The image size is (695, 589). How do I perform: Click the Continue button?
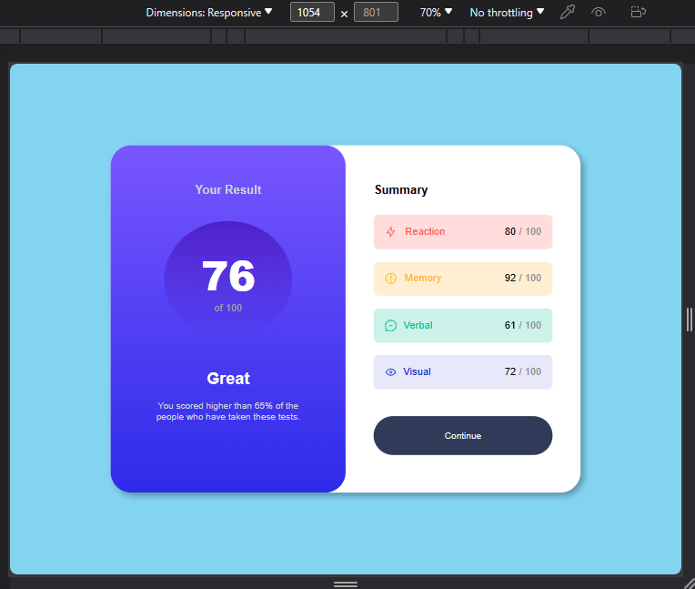pyautogui.click(x=463, y=435)
